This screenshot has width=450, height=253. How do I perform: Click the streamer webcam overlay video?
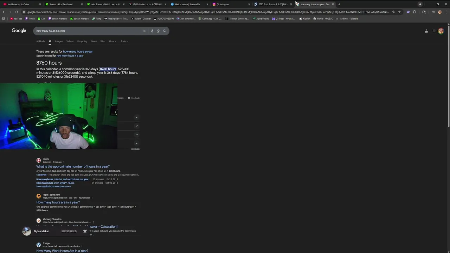point(59,116)
